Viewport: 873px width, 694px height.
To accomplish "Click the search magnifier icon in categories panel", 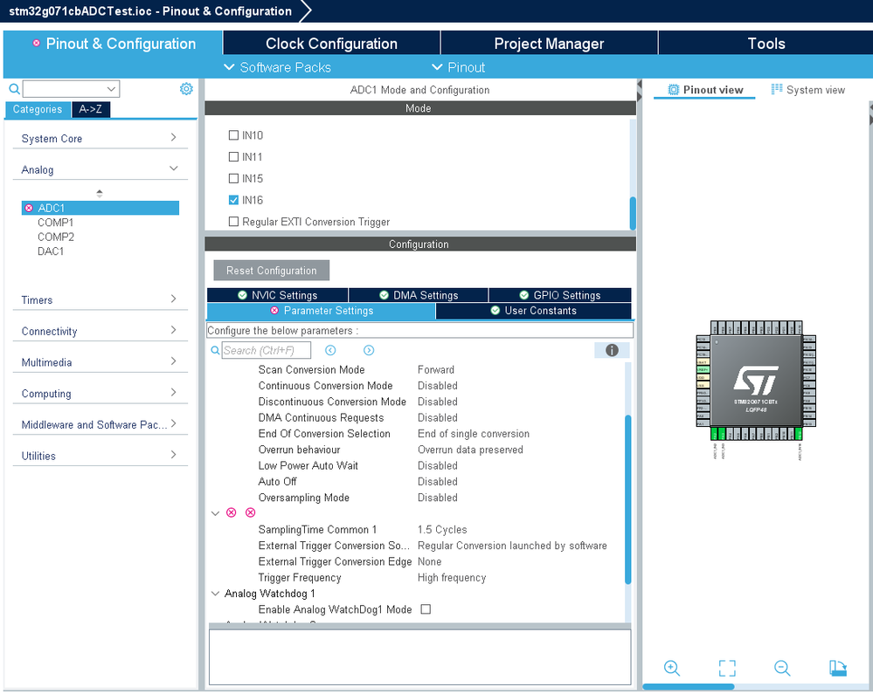I will pos(15,89).
